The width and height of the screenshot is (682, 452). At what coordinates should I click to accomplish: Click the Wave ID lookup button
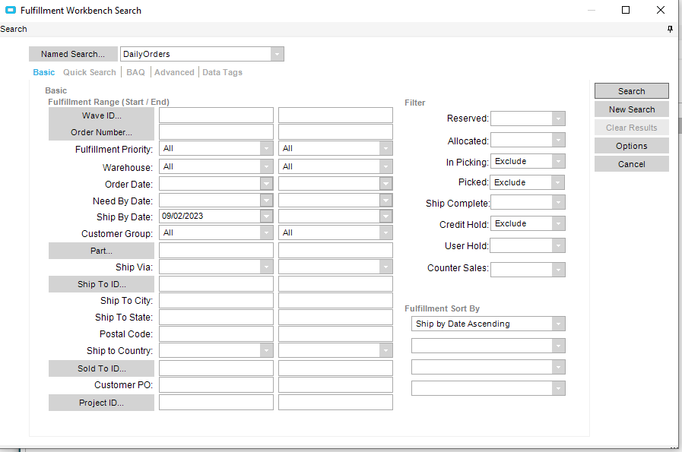[x=101, y=115]
